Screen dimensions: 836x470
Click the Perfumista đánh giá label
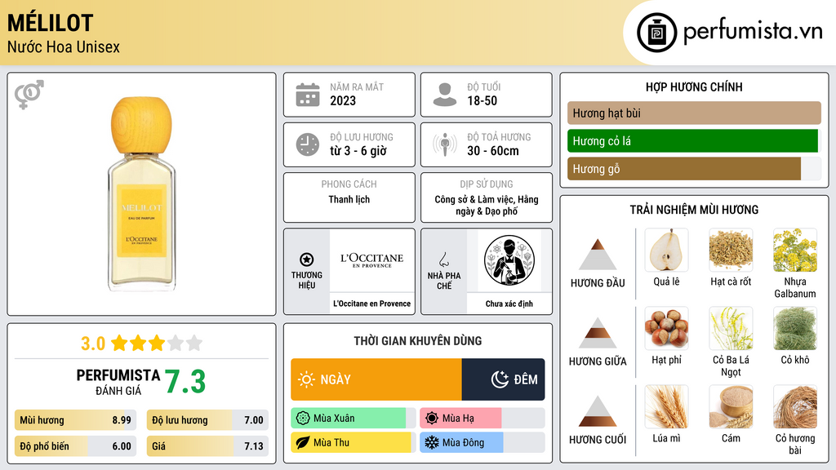coord(118,382)
